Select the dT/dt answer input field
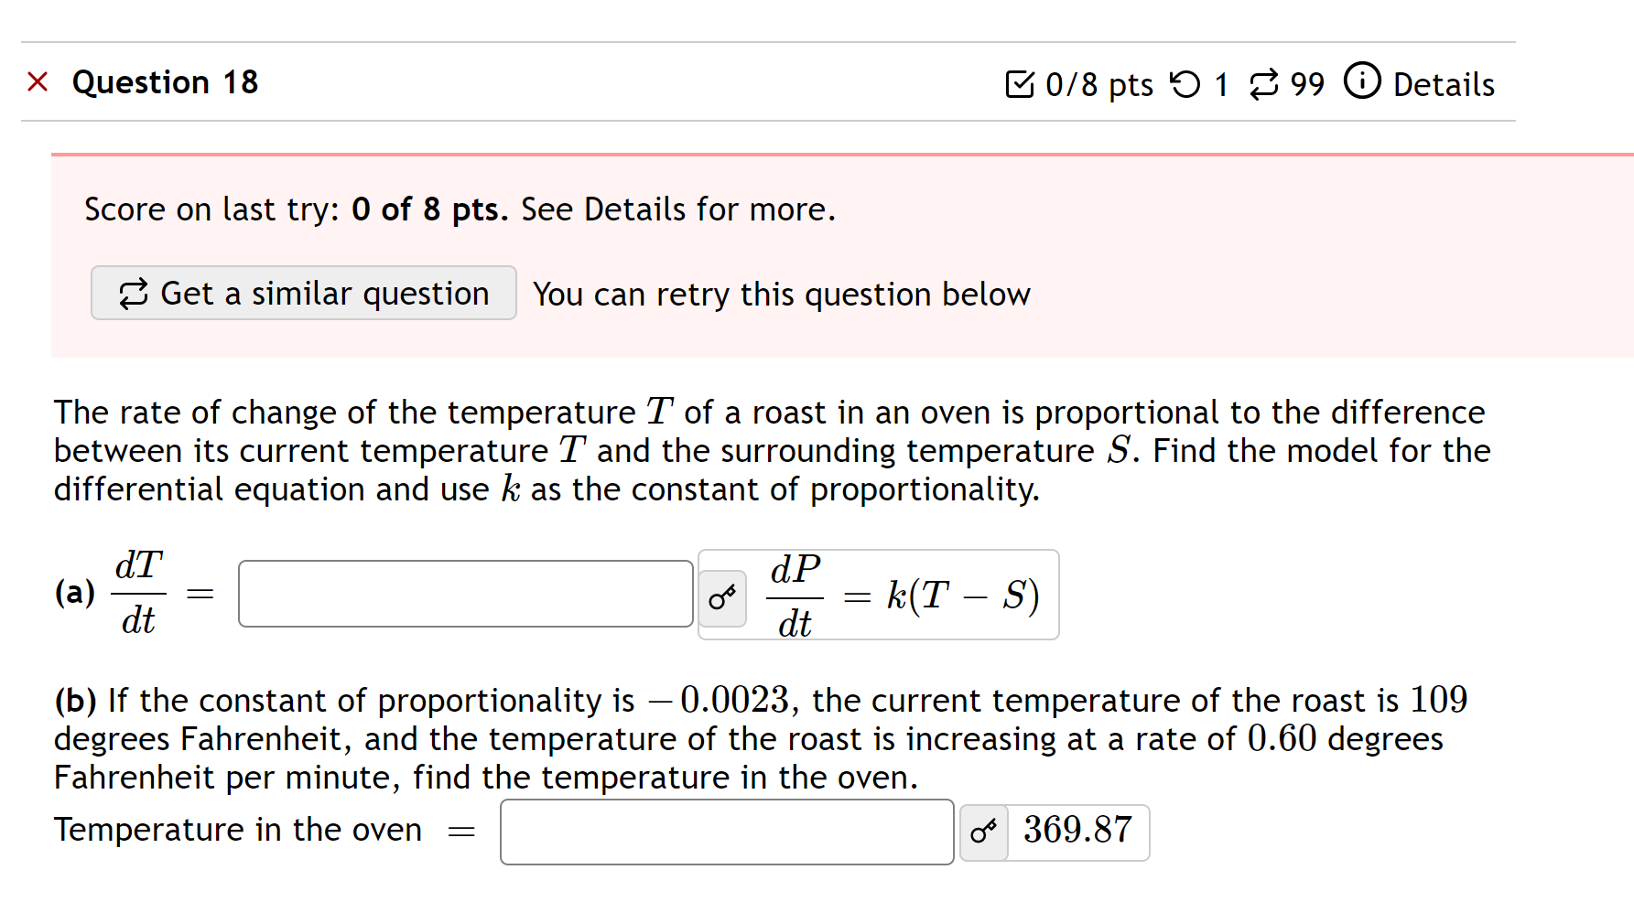The image size is (1634, 902). click(x=465, y=593)
